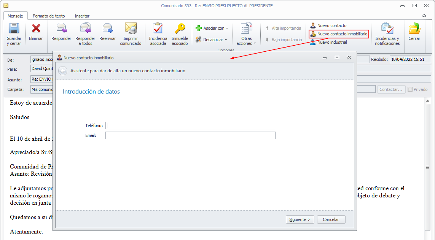Toggle the Privado checkbox
The image size is (435, 240).
(x=410, y=89)
